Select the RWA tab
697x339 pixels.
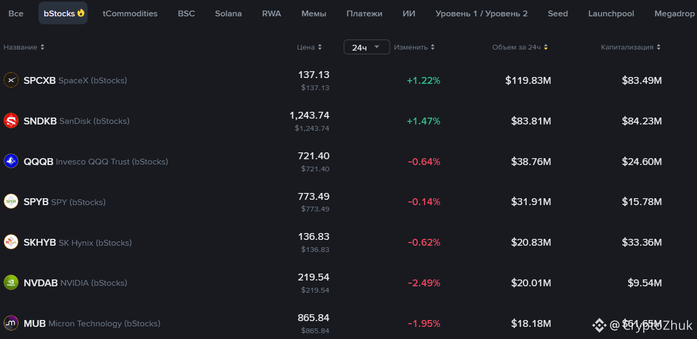[x=272, y=13]
